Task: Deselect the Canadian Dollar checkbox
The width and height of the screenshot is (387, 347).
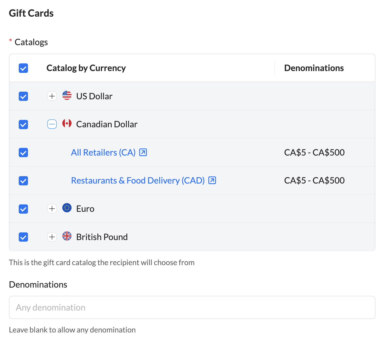Action: pos(23,124)
